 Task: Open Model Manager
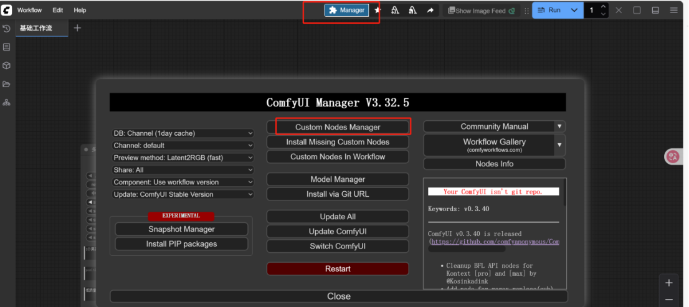coord(338,179)
